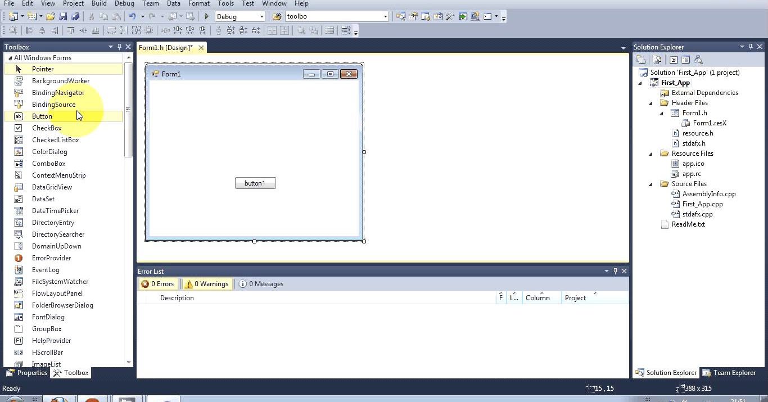Click button1 on the Form1 designer
768x402 pixels.
coord(255,183)
